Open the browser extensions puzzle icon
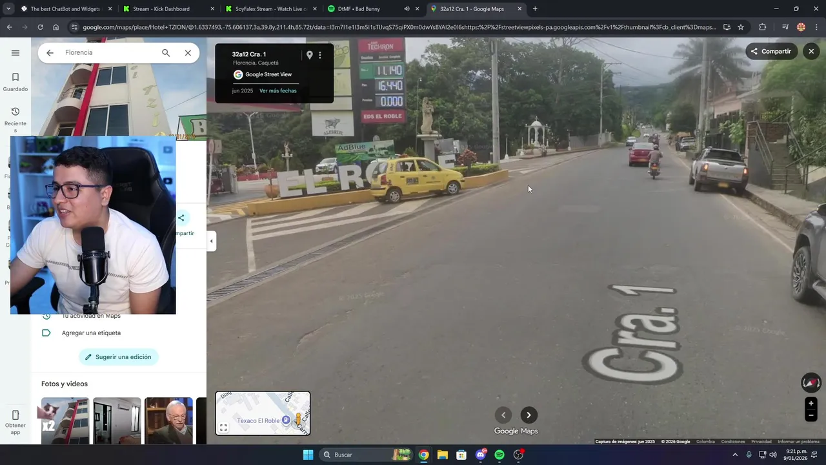Viewport: 826px width, 465px height. [x=763, y=27]
